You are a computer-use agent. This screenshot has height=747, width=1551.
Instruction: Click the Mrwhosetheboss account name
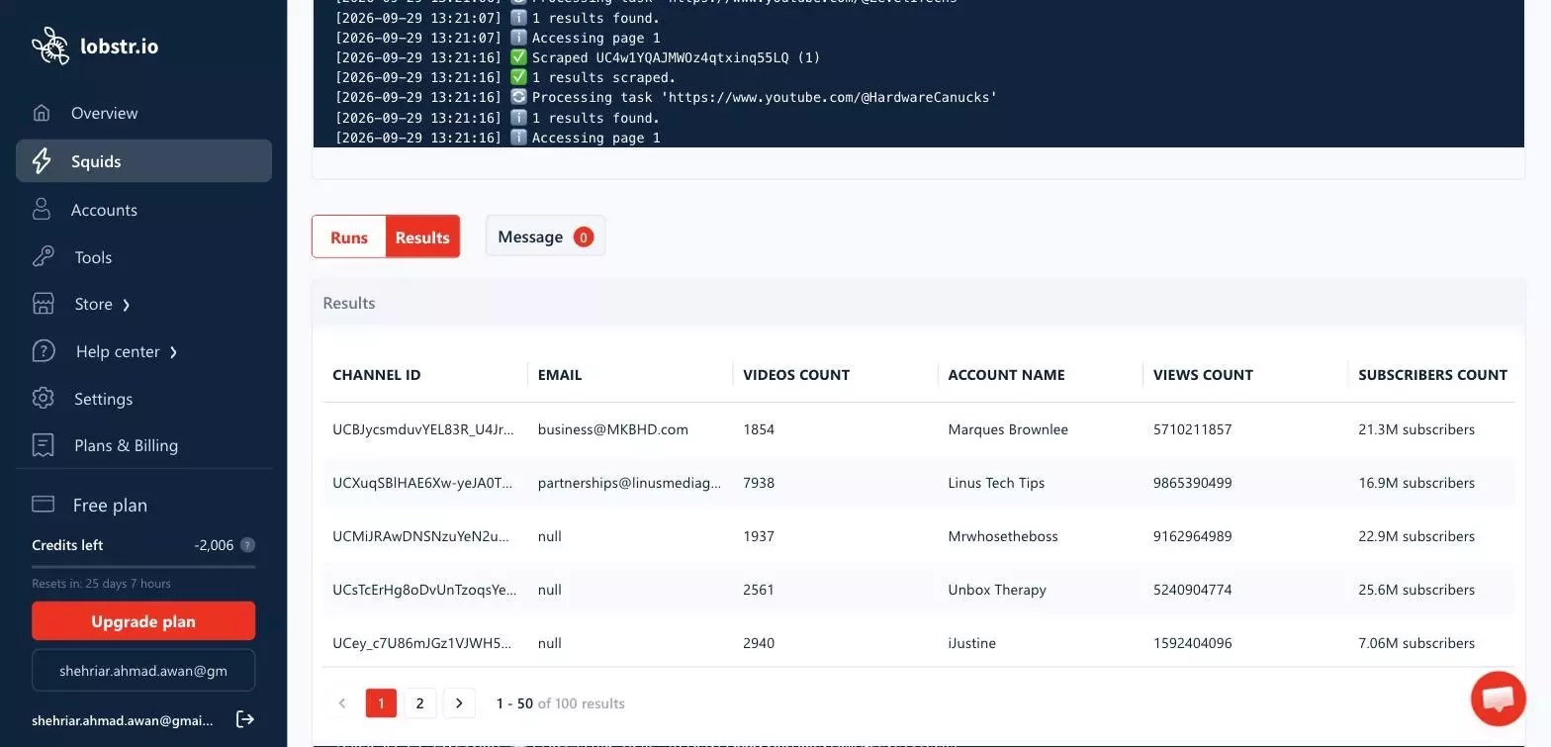click(1003, 536)
